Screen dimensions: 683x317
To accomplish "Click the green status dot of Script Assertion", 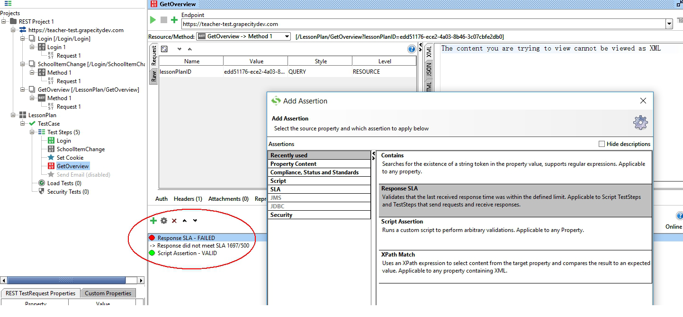I will 152,253.
